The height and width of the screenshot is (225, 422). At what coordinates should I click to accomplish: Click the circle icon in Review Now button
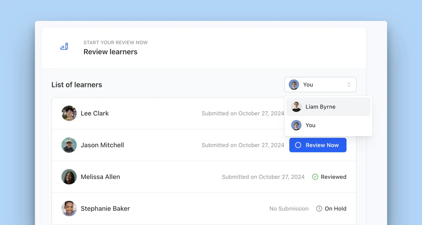point(298,145)
